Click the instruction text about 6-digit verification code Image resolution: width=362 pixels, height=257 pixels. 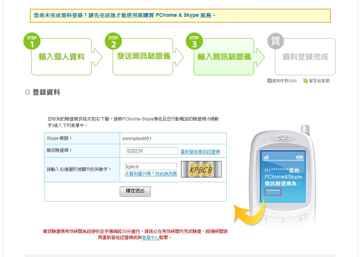point(133,122)
